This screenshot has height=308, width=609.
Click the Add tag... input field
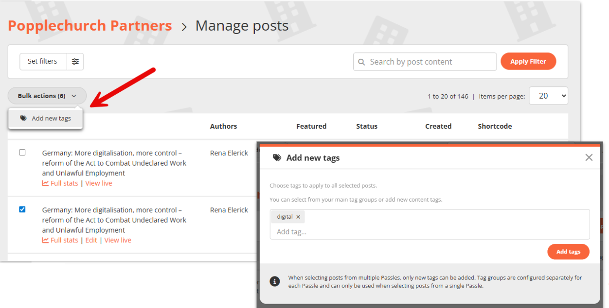[428, 232]
